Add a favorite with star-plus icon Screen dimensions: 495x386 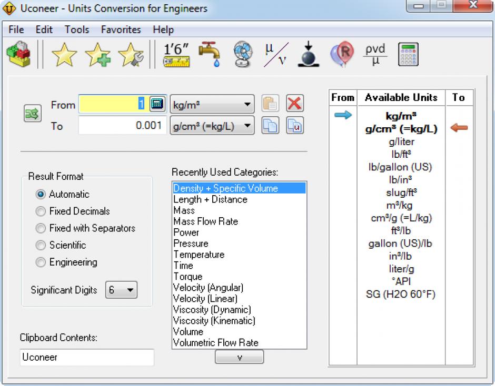[x=98, y=55]
